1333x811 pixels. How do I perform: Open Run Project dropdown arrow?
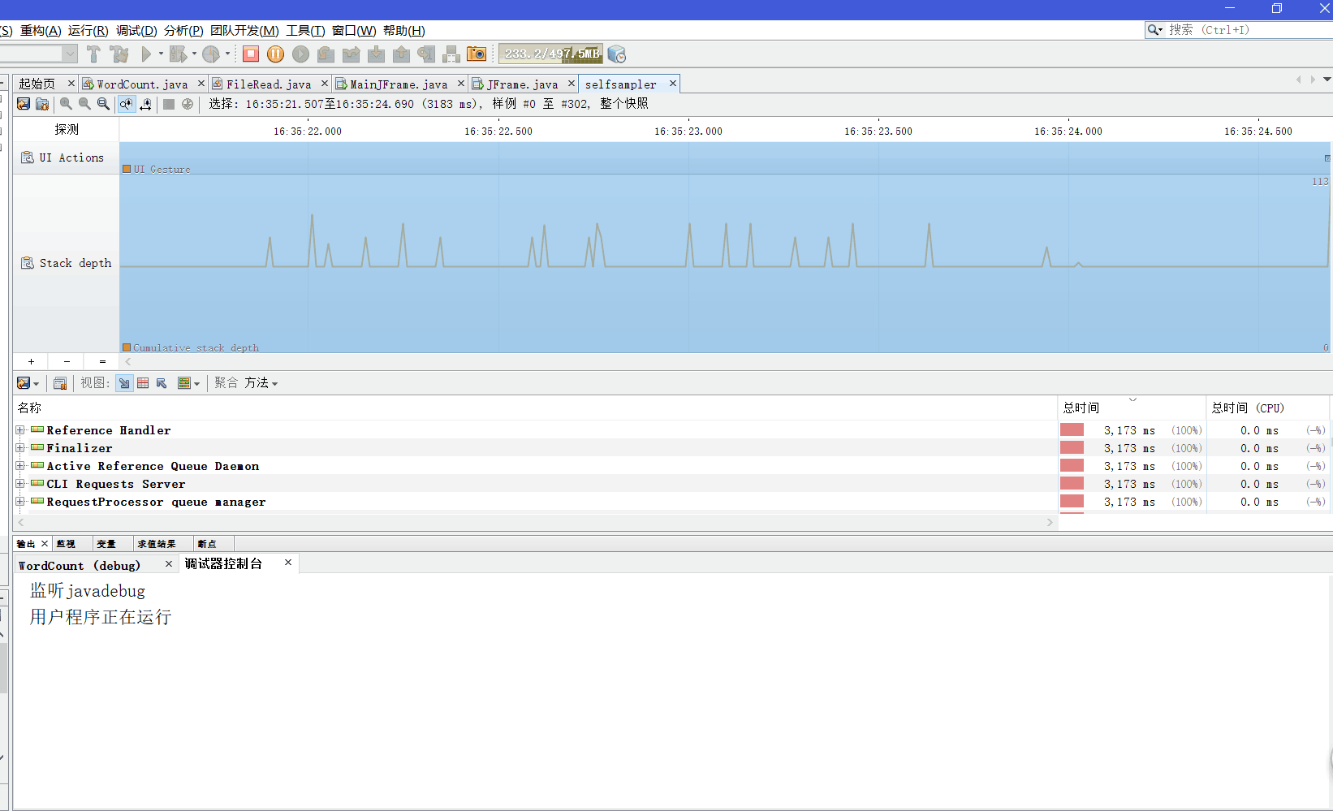click(161, 54)
